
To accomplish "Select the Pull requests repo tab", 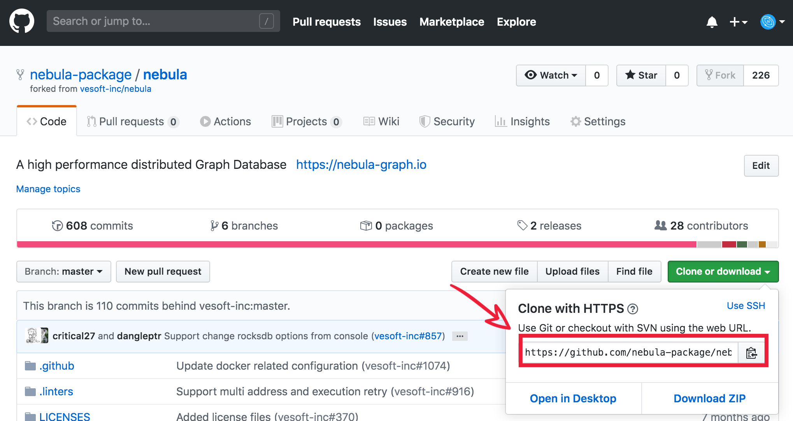I will click(x=132, y=121).
